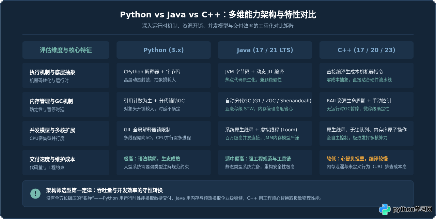Click the sub-label '确定性与暂停时延'
This screenshot has width=436, height=219.
47,109
